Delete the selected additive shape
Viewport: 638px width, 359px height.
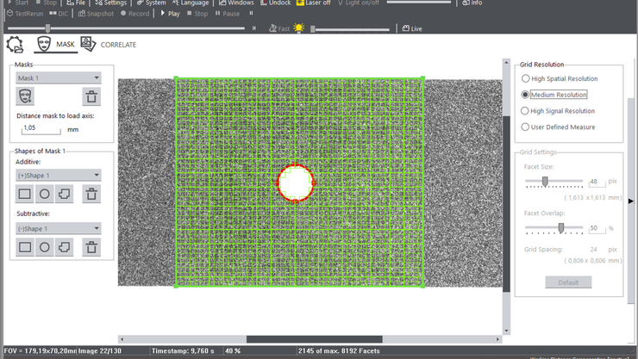coord(91,195)
